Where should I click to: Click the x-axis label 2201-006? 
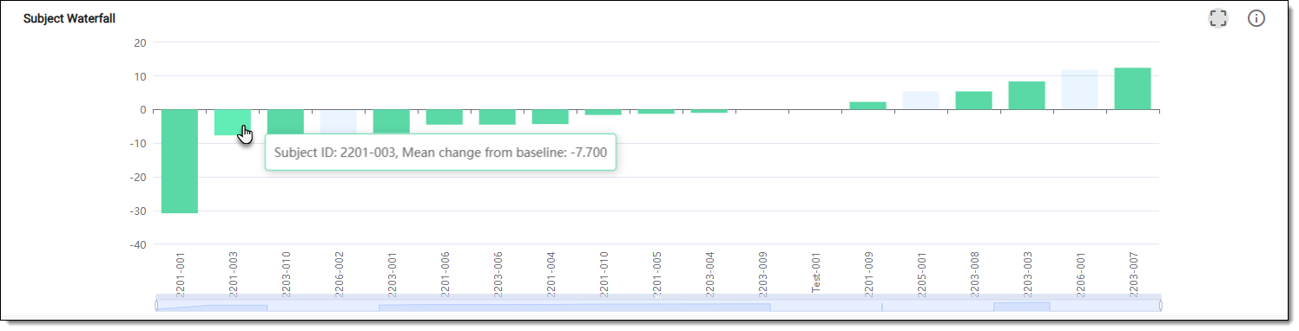click(x=445, y=274)
